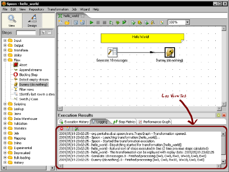The image size is (229, 172).
Task: Switch to Step Metrics tab
Action: pos(125,122)
